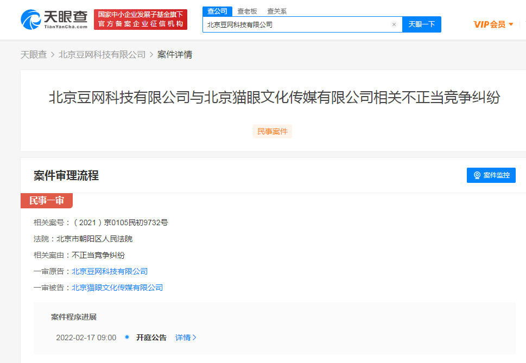The image size is (526, 363).
Task: Clear the search box with the x icon
Action: pos(394,24)
